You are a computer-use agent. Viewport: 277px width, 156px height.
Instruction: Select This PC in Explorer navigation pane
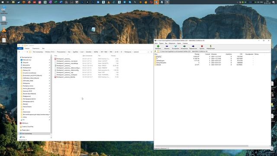tap(34, 134)
